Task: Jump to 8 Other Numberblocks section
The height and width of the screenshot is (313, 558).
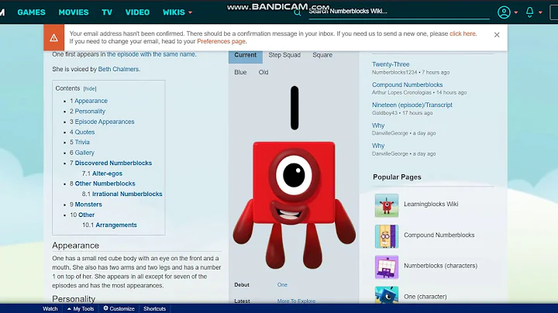Action: (102, 184)
